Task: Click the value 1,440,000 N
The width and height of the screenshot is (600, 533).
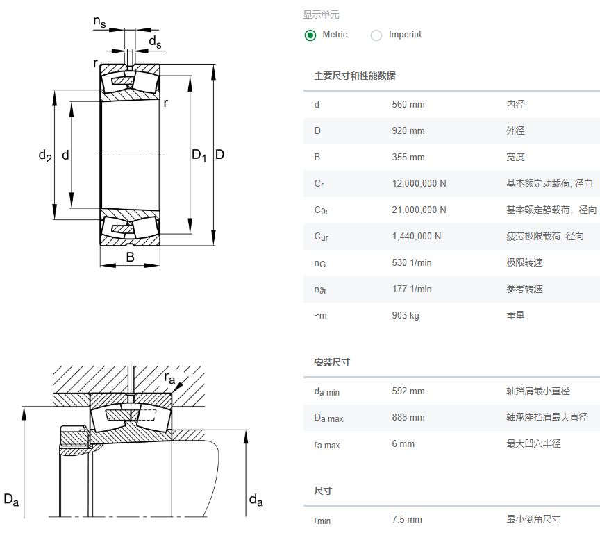Action: tap(417, 236)
